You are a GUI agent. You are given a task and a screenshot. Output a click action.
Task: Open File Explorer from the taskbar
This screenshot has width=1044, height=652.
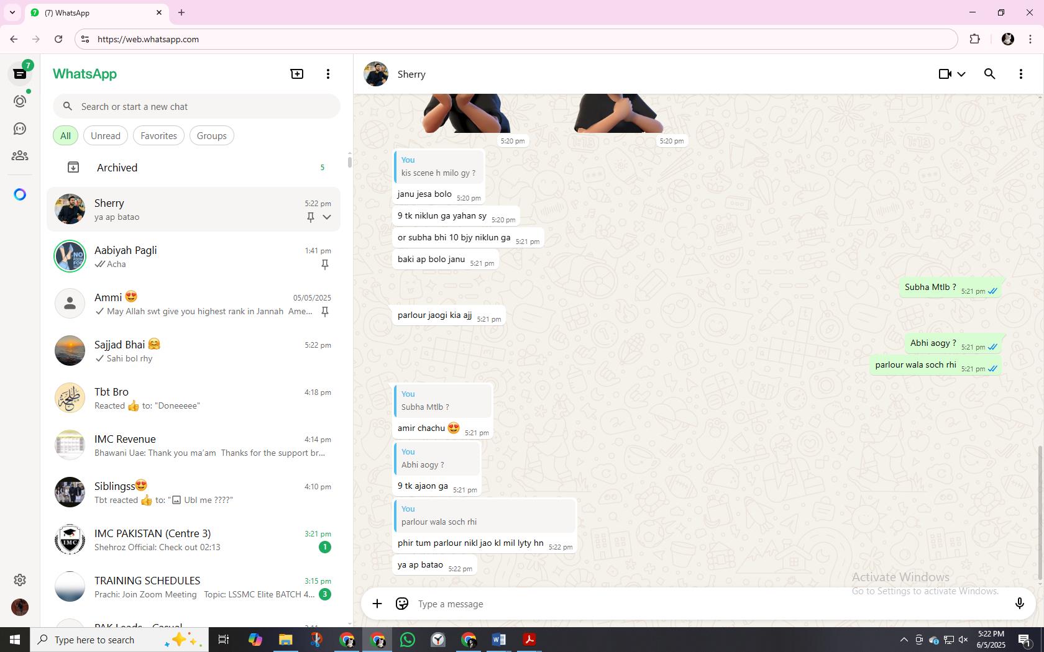(x=286, y=640)
